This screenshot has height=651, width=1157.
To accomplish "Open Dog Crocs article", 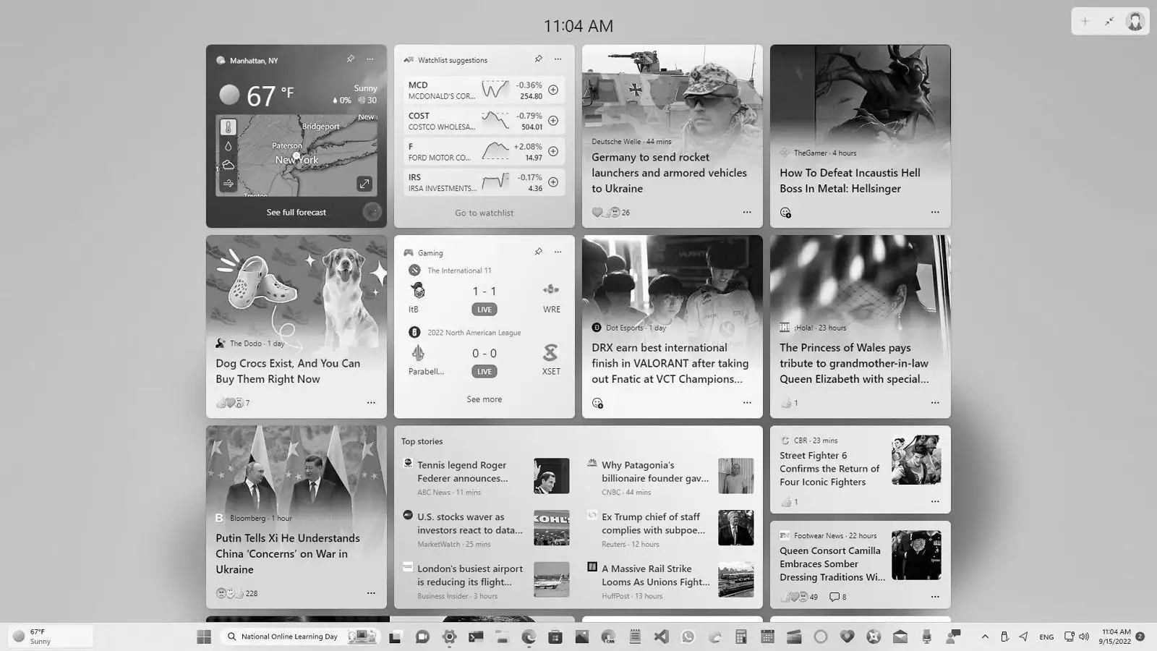I will pos(288,371).
